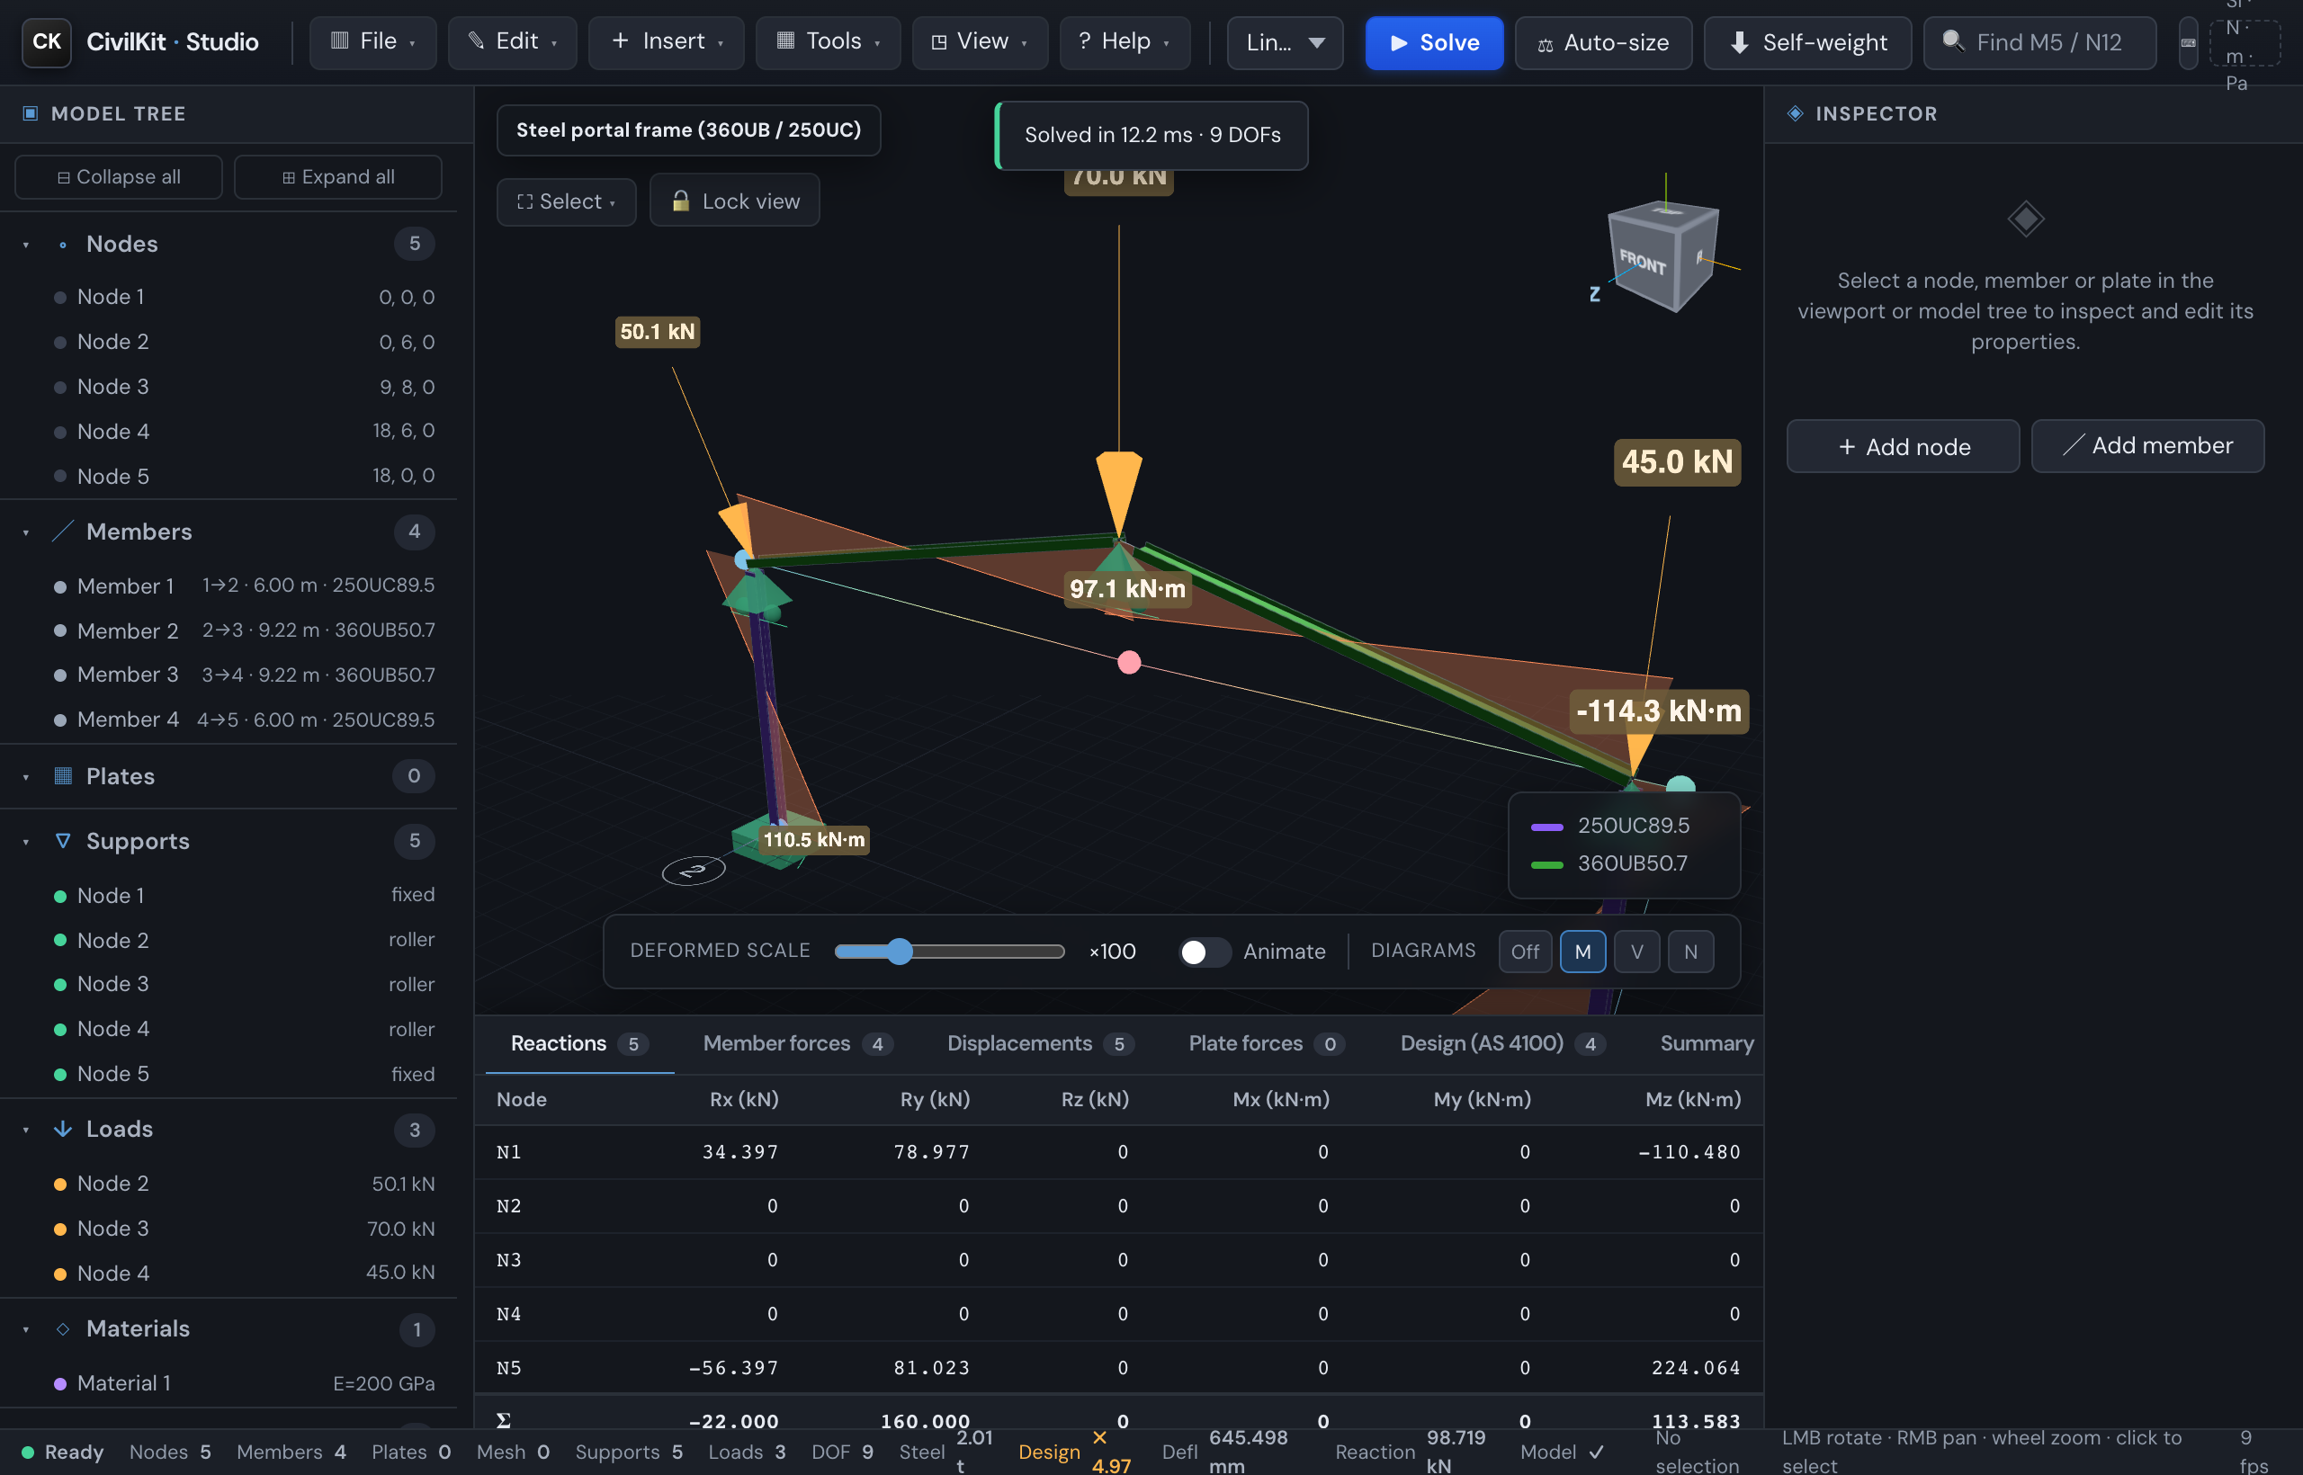
Task: Click the Self-weight download arrow icon
Action: tap(1739, 43)
